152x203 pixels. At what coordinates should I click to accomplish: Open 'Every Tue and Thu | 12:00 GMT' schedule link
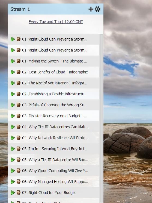click(56, 22)
